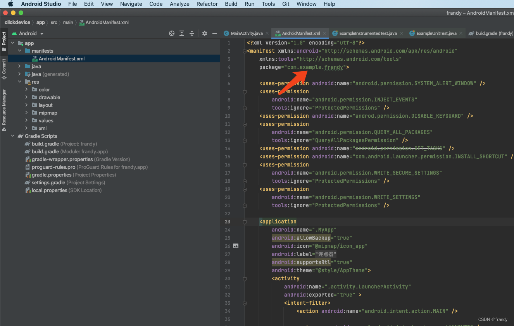
Task: Expand the layout folder
Action: 26,105
